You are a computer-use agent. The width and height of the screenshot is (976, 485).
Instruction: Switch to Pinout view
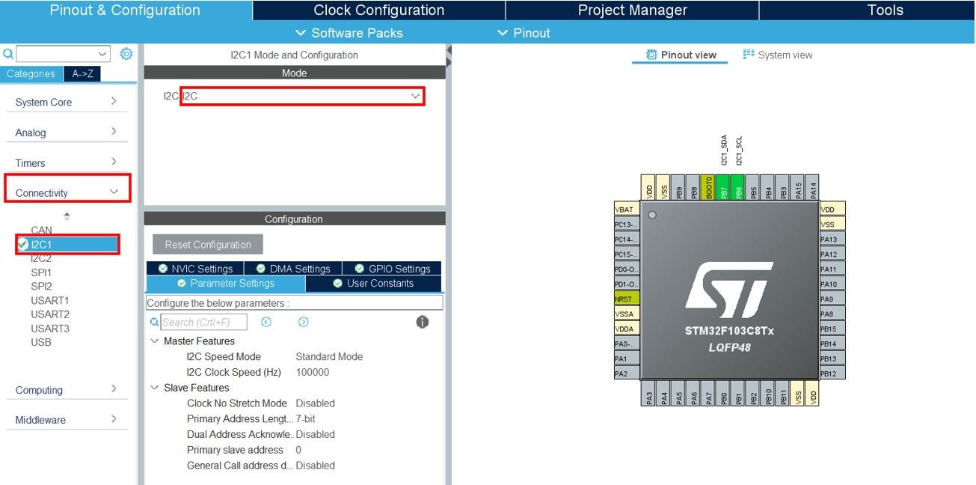[x=680, y=55]
